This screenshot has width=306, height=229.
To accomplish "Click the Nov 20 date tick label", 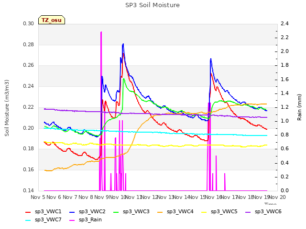I will point(277,197).
